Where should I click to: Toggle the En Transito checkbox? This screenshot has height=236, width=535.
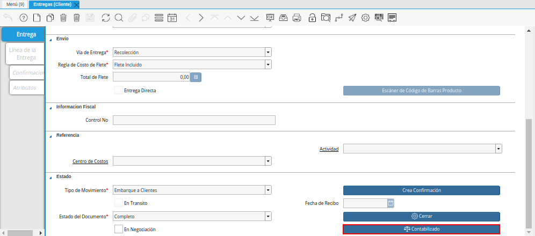(118, 203)
